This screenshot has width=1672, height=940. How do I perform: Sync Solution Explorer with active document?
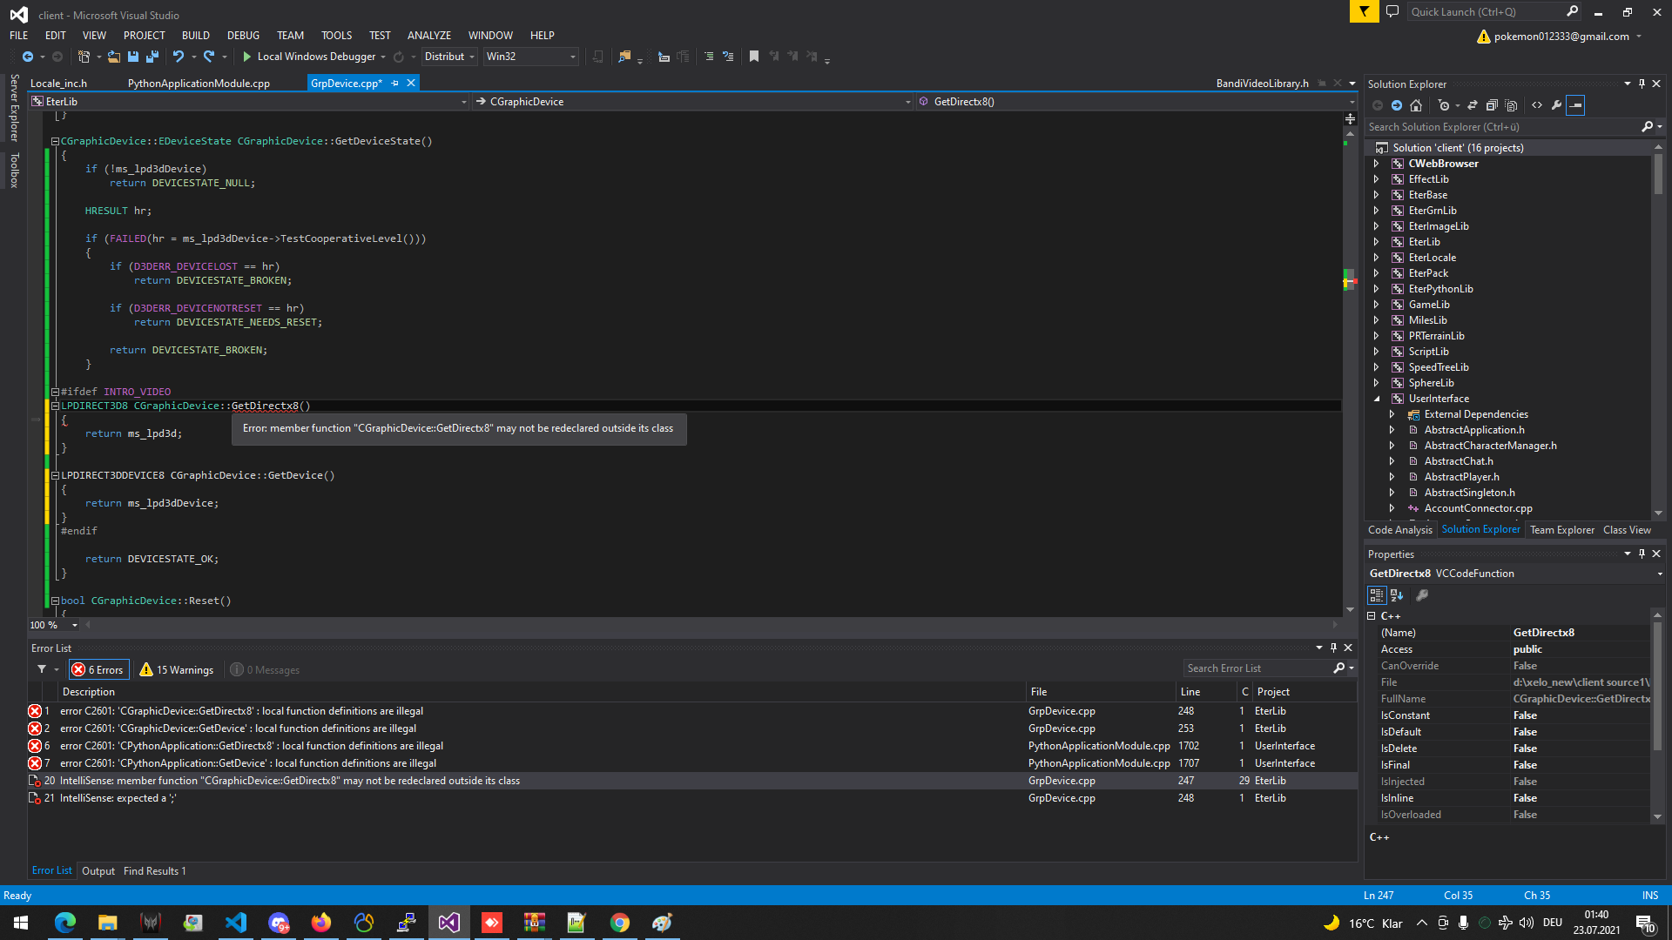tap(1473, 105)
